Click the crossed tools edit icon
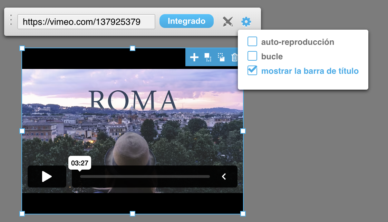This screenshot has width=388, height=222. coord(227,22)
